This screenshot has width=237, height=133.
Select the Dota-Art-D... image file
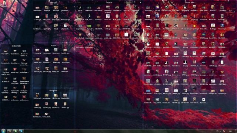click(194, 82)
